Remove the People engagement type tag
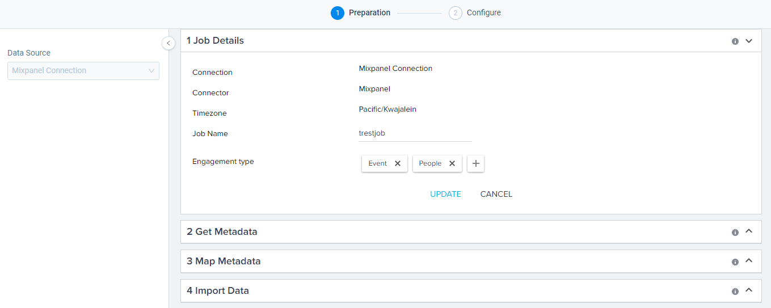Screen dimensions: 771x308 click(452, 163)
